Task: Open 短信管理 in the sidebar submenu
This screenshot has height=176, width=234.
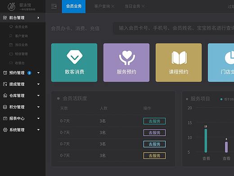Action: pyautogui.click(x=21, y=54)
